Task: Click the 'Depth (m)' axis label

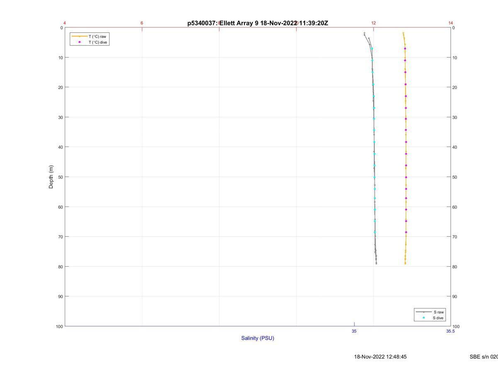Action: [x=51, y=177]
